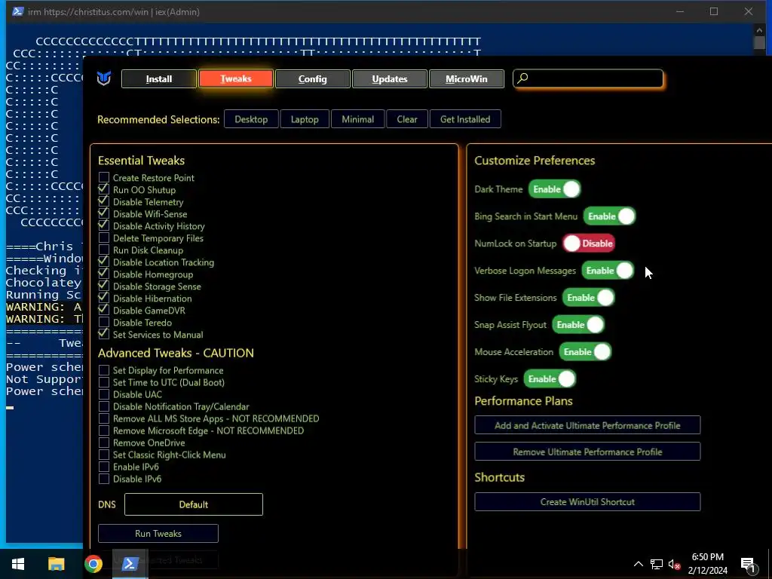Launch Google Chrome from the taskbar
Image resolution: width=772 pixels, height=579 pixels.
[x=93, y=564]
